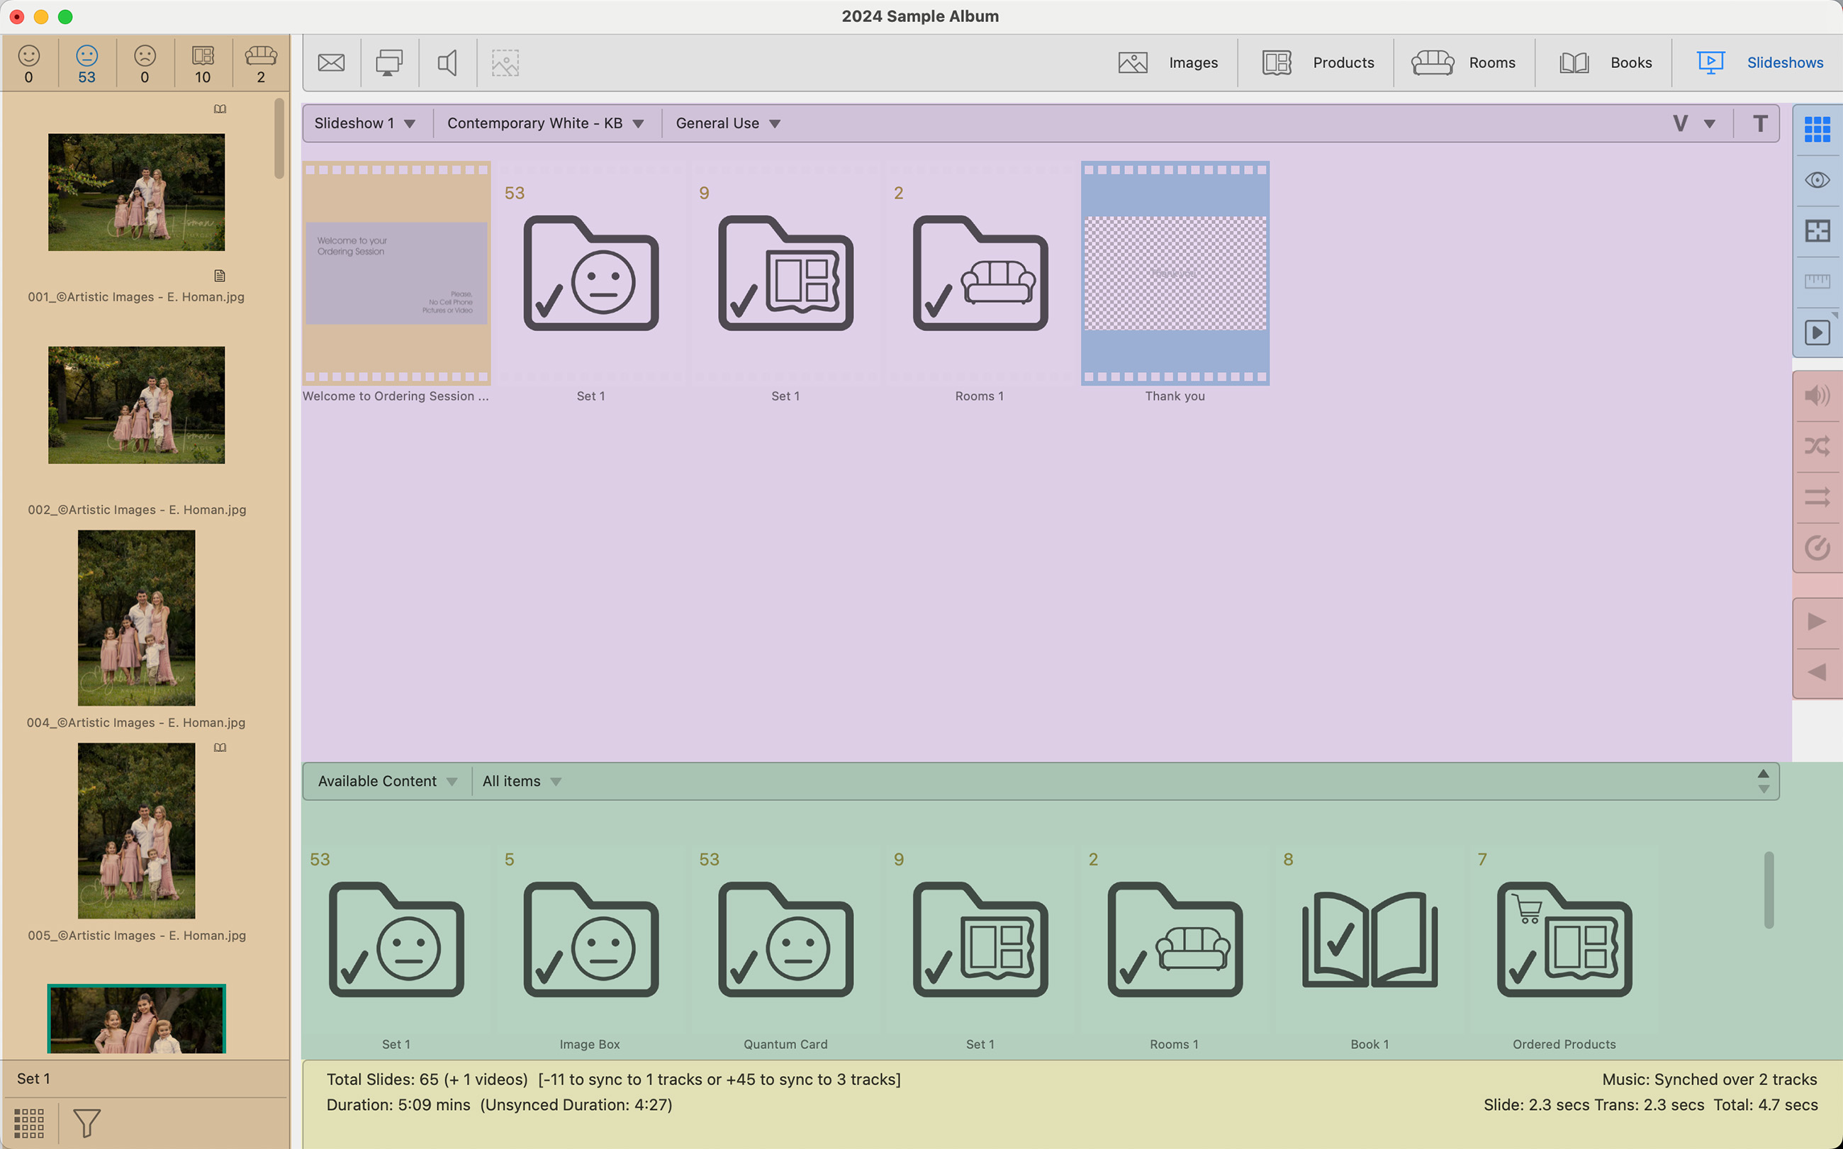This screenshot has width=1843, height=1149.
Task: Select the grid thumbnail view icon
Action: 1816,129
